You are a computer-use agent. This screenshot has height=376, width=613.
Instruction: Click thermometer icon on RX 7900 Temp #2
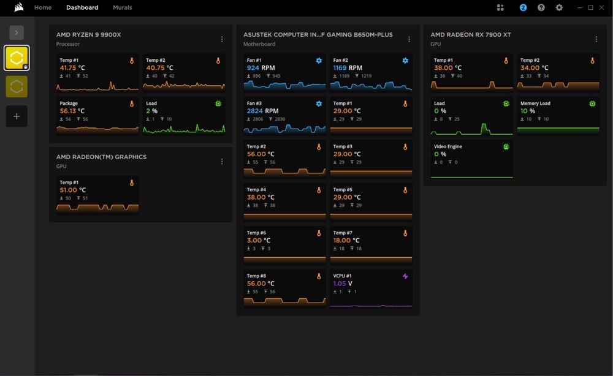(x=593, y=61)
